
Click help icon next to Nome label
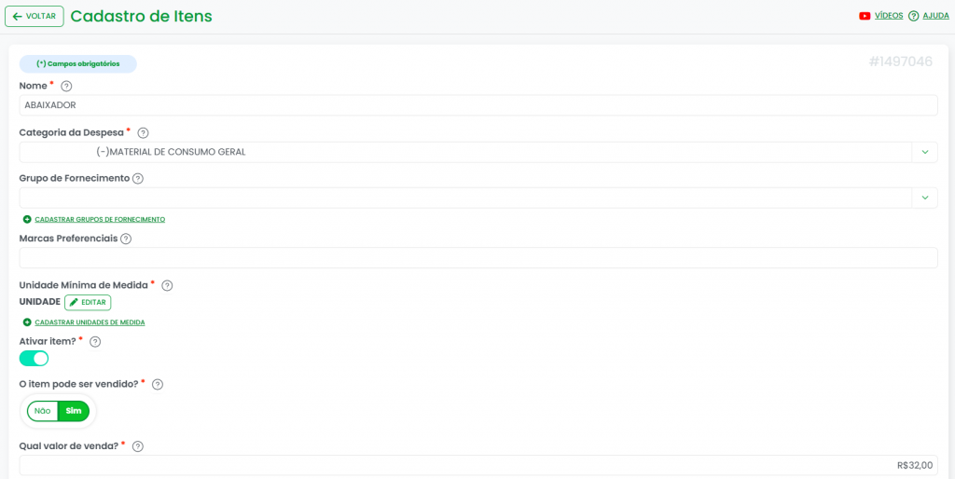(x=66, y=86)
